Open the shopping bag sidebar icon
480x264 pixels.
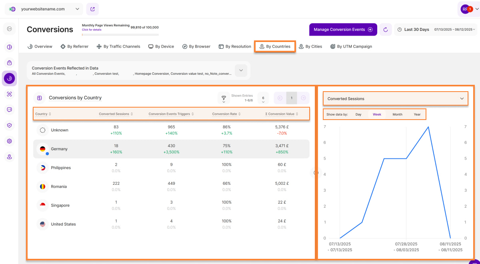(x=10, y=63)
